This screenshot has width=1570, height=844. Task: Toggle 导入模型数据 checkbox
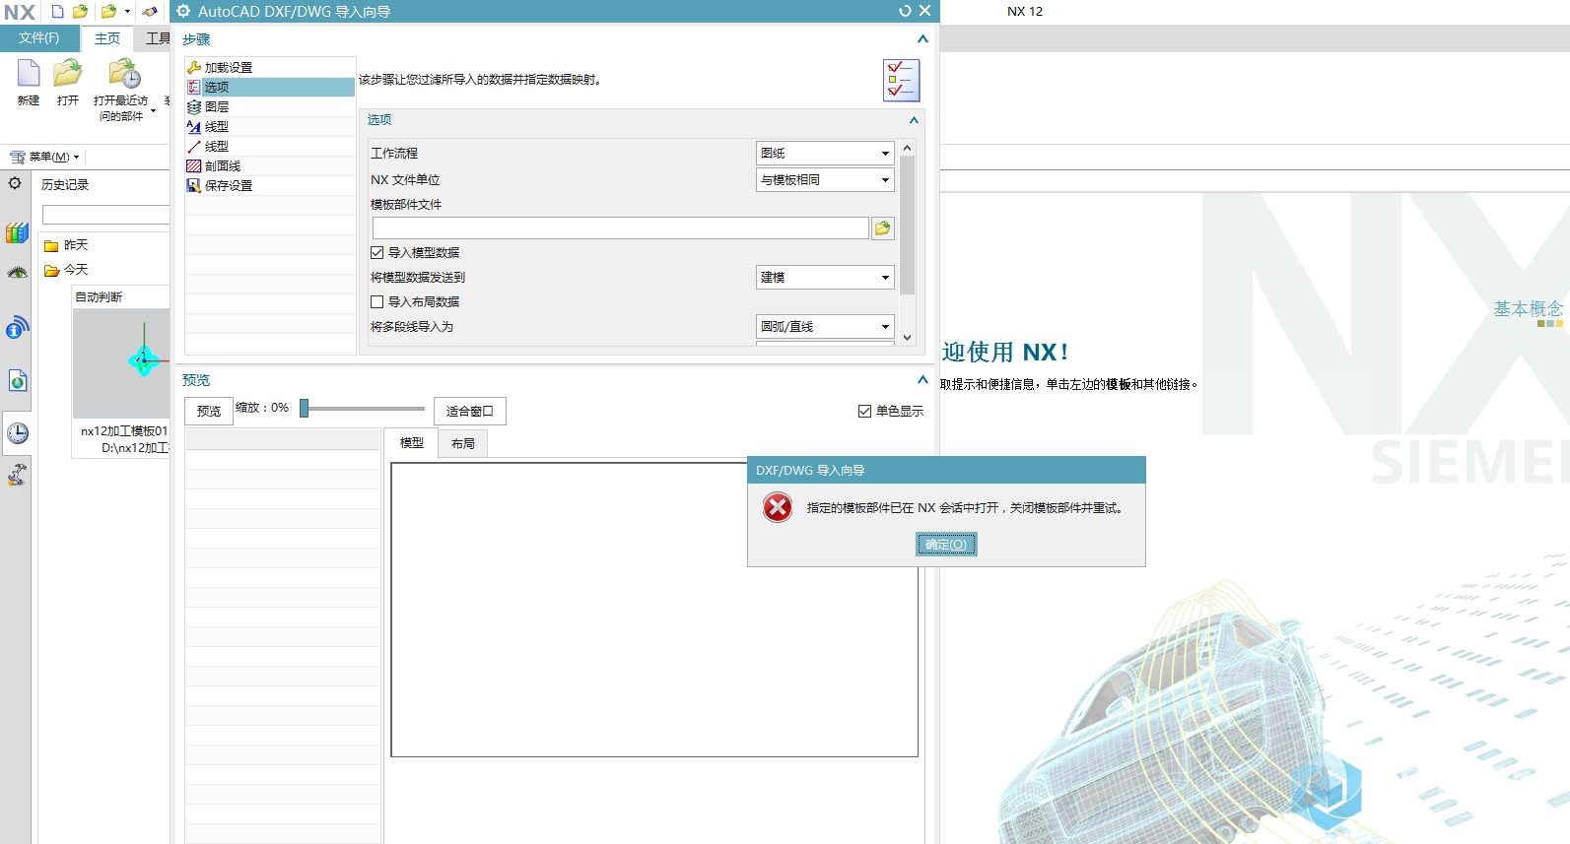pos(376,253)
